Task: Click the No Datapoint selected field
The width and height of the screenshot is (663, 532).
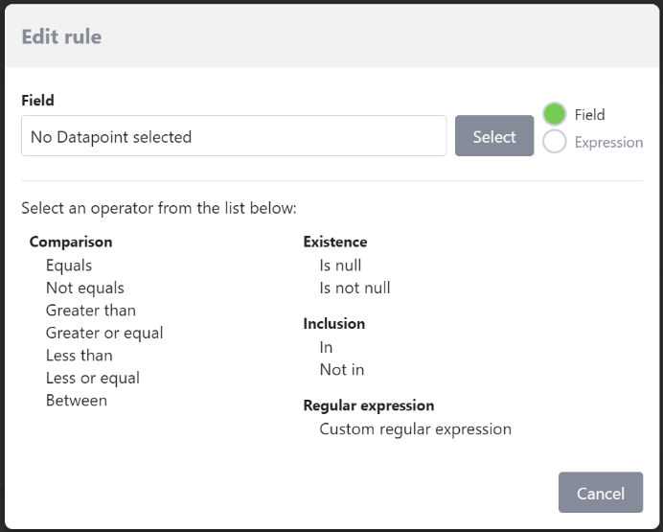Action: 234,136
